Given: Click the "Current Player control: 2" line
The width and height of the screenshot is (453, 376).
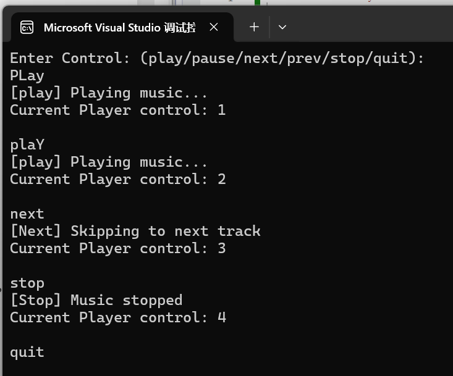Looking at the screenshot, I should [x=117, y=179].
